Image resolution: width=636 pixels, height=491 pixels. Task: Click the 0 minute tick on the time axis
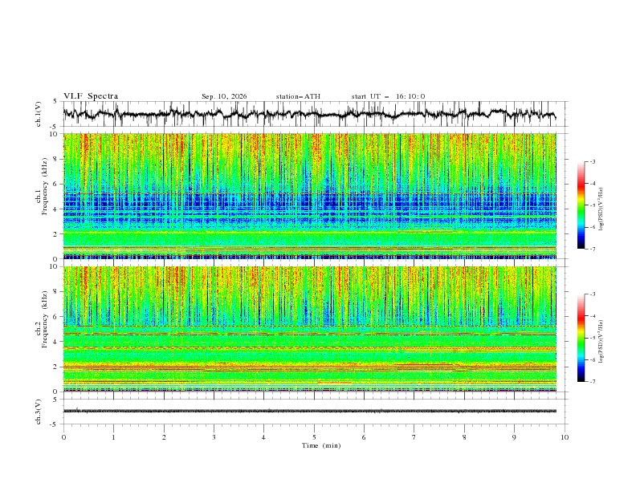(x=63, y=437)
